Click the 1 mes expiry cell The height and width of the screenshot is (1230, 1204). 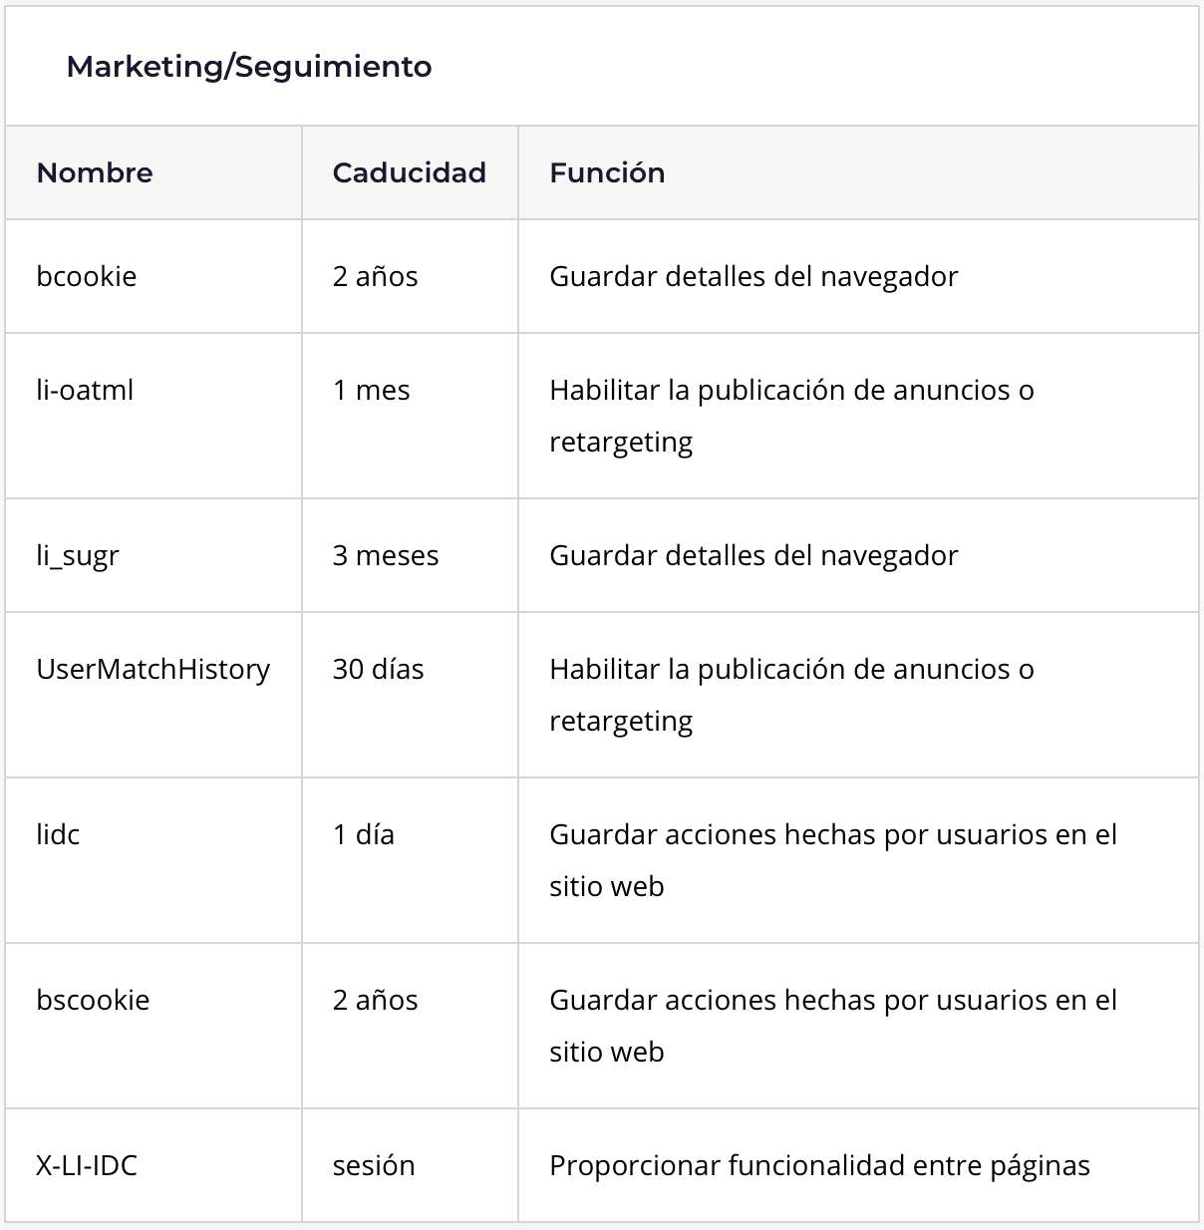[371, 390]
